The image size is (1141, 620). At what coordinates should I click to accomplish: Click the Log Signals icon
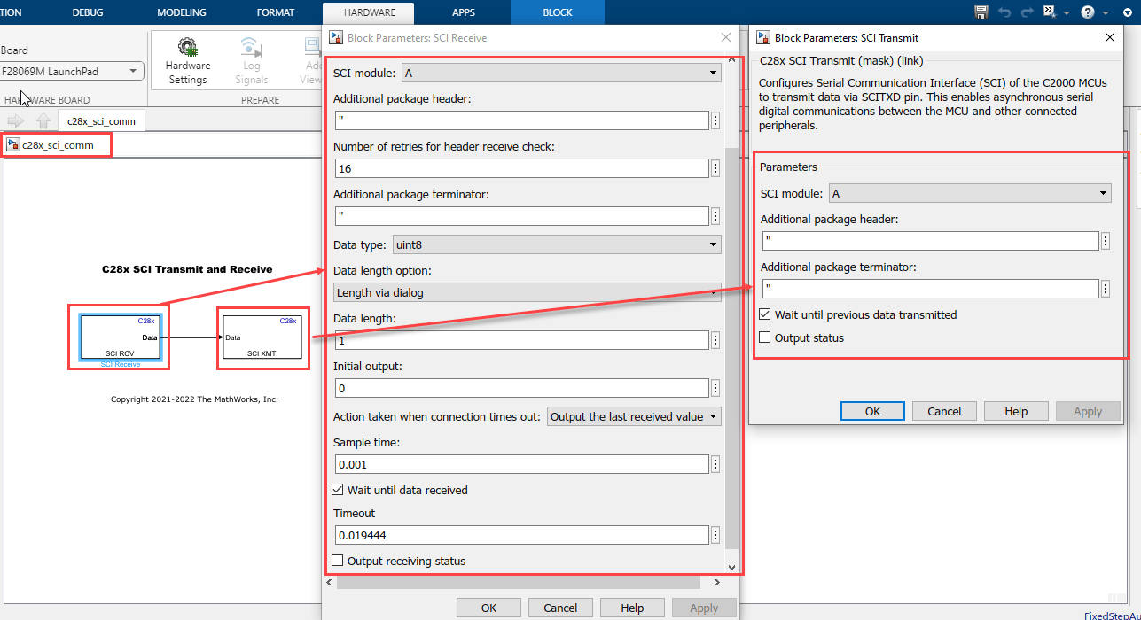pyautogui.click(x=251, y=48)
